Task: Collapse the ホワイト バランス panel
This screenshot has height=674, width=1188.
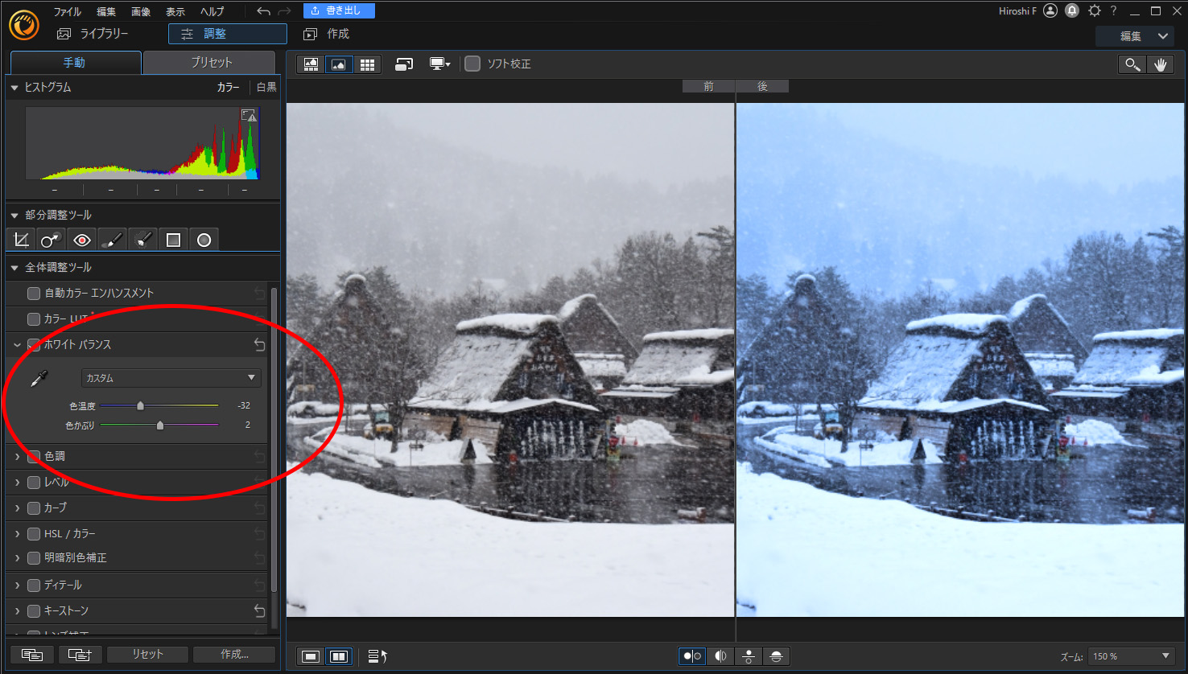Action: (17, 345)
